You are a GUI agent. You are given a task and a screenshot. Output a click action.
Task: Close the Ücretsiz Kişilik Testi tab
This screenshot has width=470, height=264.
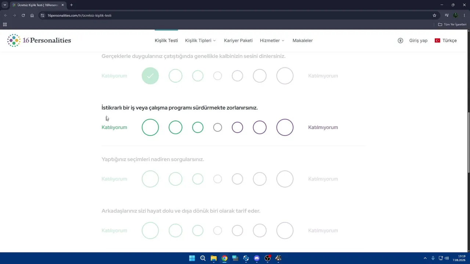click(x=62, y=5)
